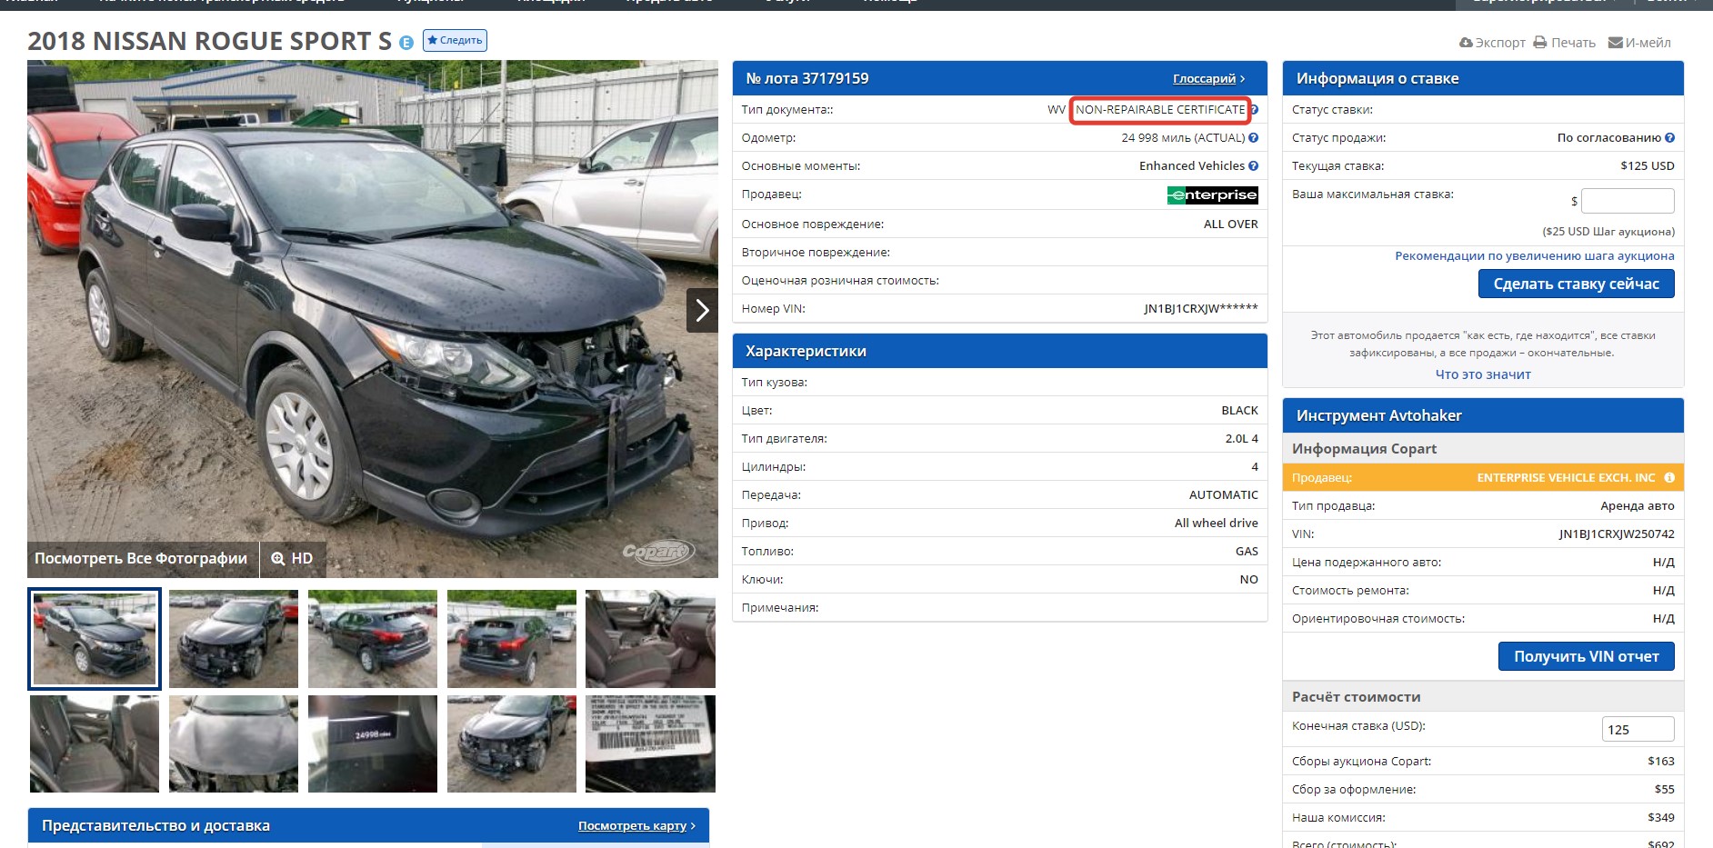
Task: Click the All wheel drive value
Action: coord(1217,523)
